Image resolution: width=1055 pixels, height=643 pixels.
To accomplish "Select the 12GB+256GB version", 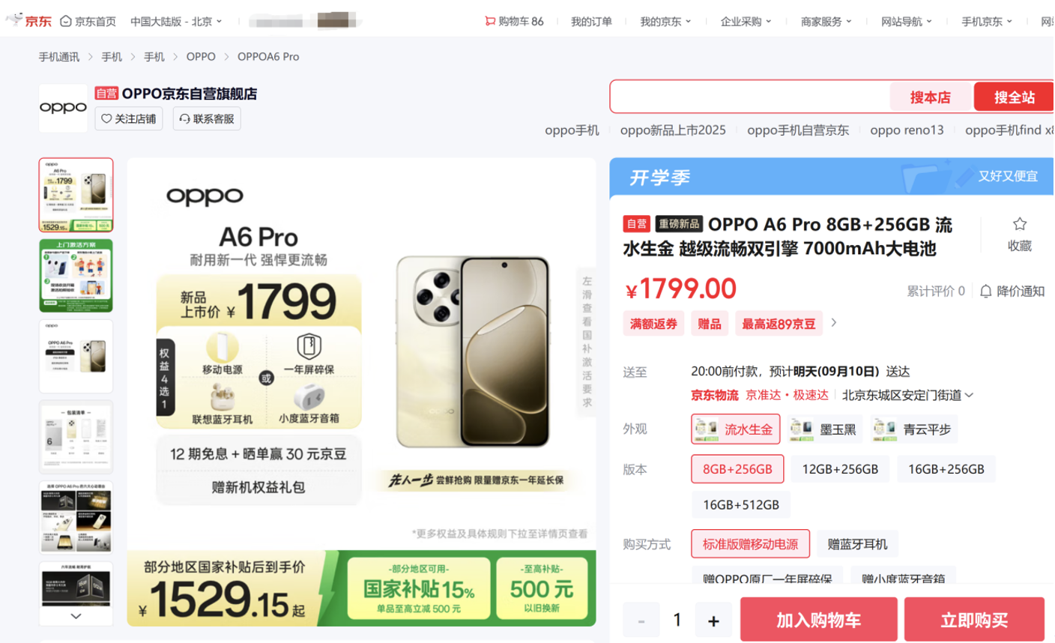I will coord(840,469).
